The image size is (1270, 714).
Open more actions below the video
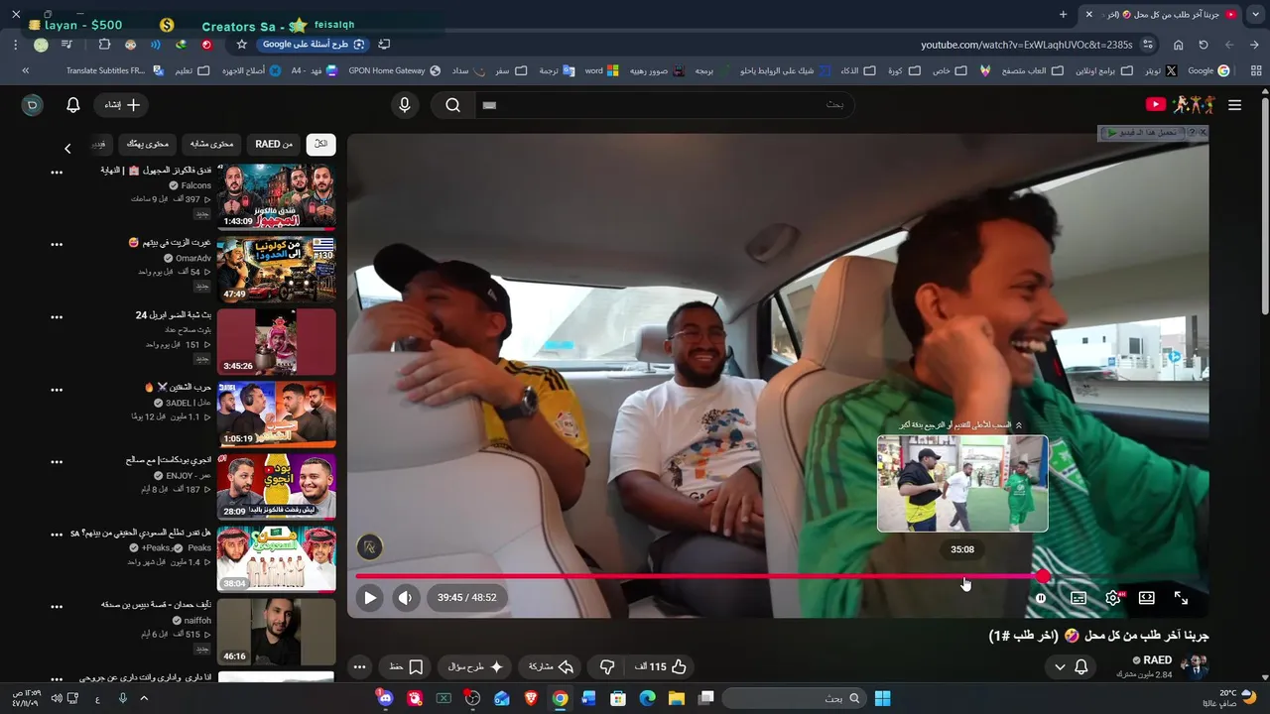point(360,667)
